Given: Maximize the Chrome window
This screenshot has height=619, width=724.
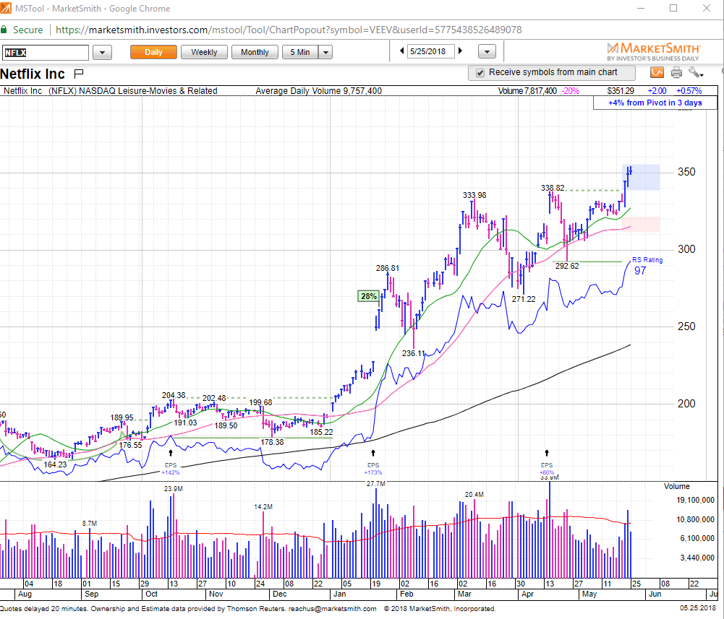Looking at the screenshot, I should pos(673,8).
